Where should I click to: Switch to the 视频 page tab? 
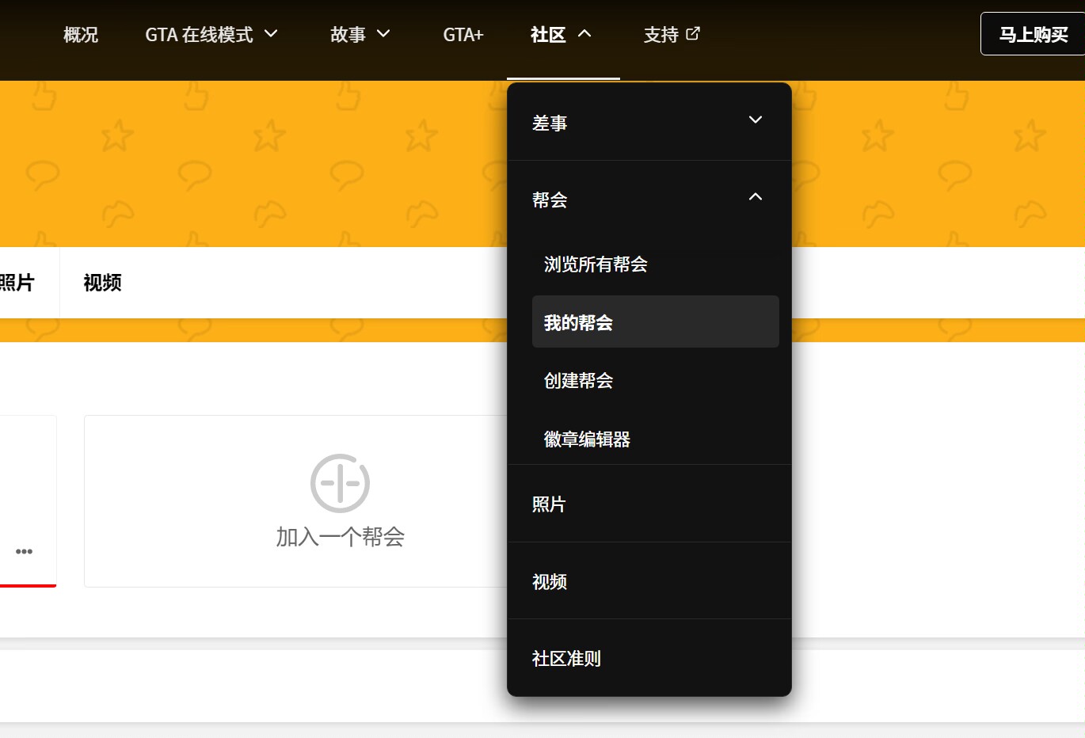point(103,283)
